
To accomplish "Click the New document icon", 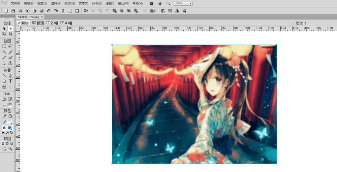I will coord(6,11).
